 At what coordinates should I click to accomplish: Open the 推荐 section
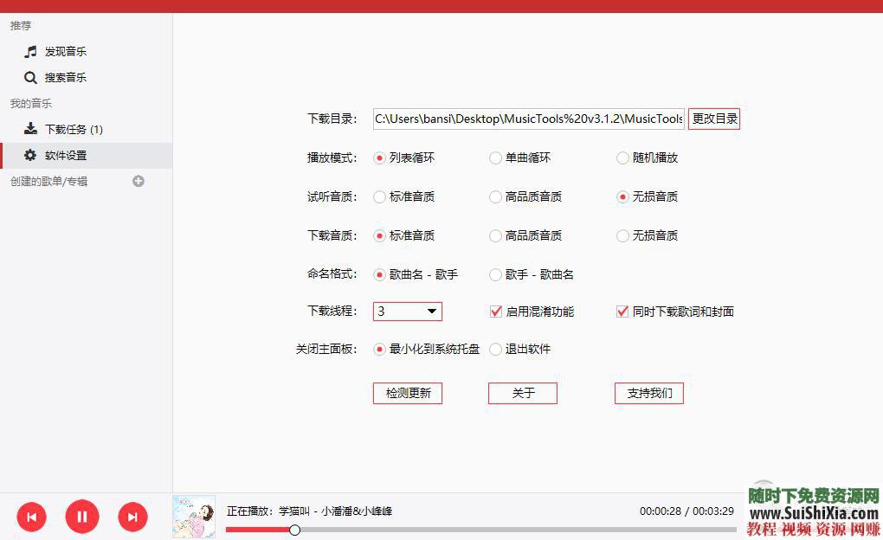pyautogui.click(x=21, y=25)
